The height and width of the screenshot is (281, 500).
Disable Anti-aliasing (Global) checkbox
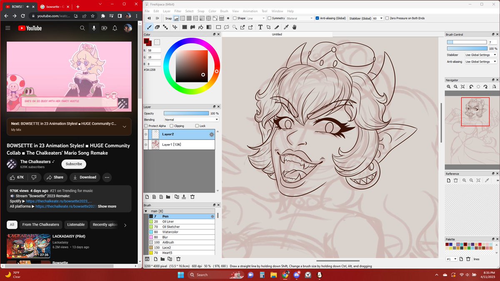[x=317, y=18]
